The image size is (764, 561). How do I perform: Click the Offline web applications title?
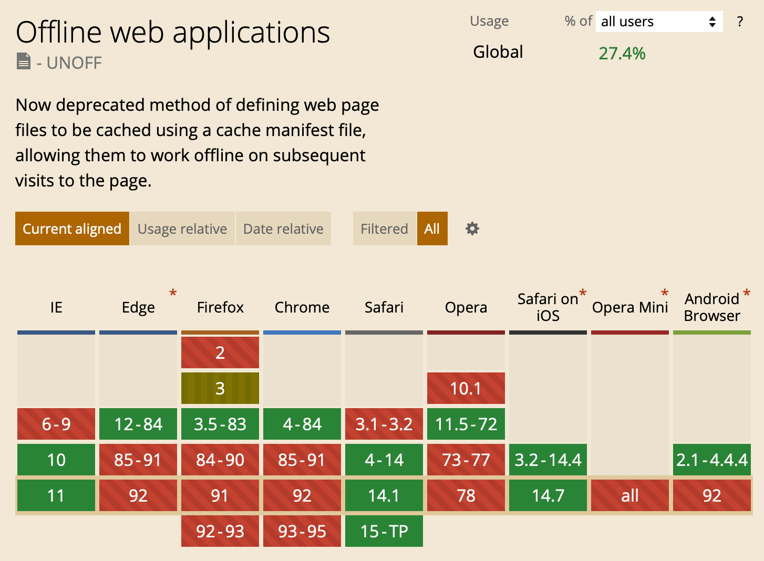(x=173, y=32)
